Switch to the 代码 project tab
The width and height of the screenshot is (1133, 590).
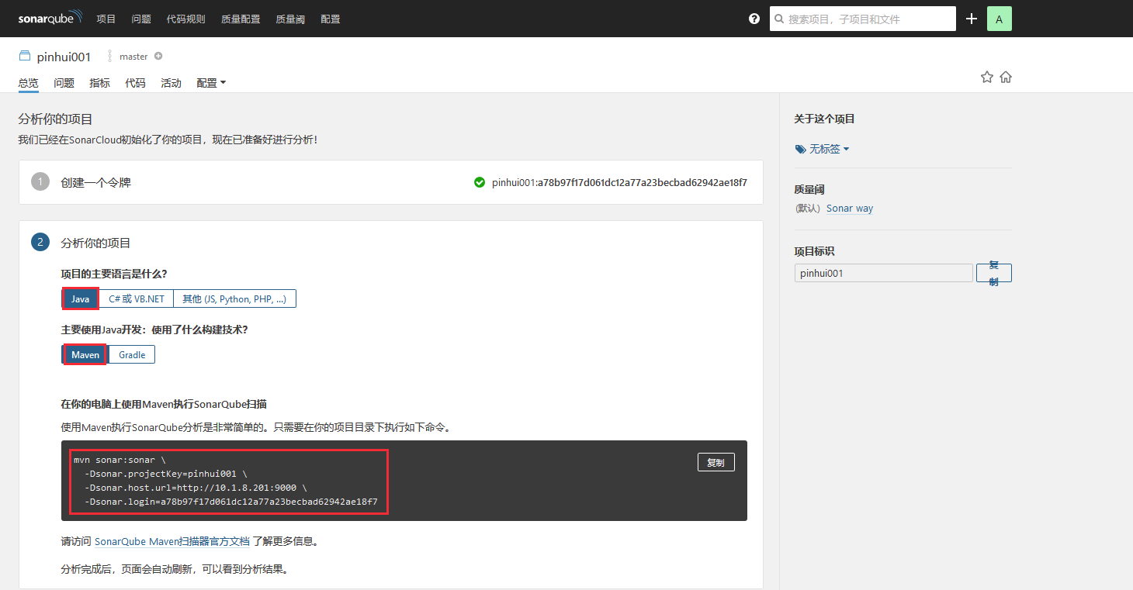tap(136, 83)
